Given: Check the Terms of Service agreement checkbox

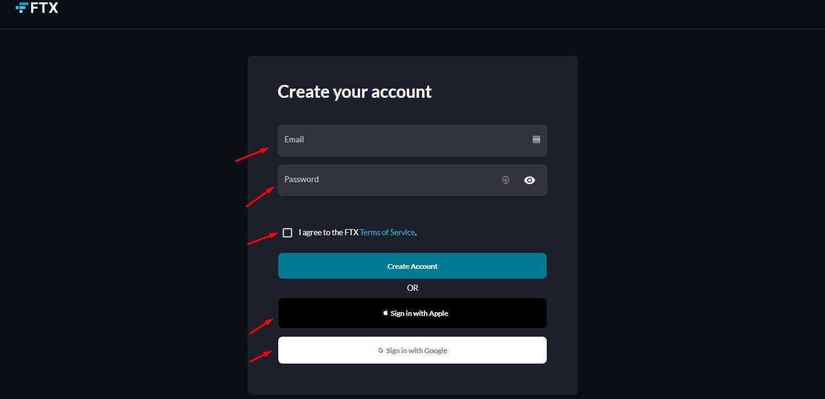Looking at the screenshot, I should [x=287, y=233].
